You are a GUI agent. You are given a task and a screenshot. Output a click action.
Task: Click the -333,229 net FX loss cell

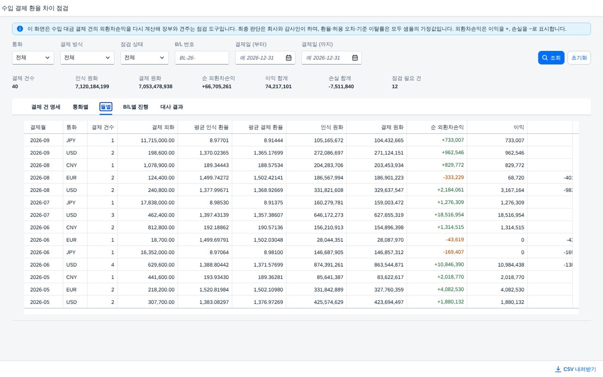tap(437, 178)
